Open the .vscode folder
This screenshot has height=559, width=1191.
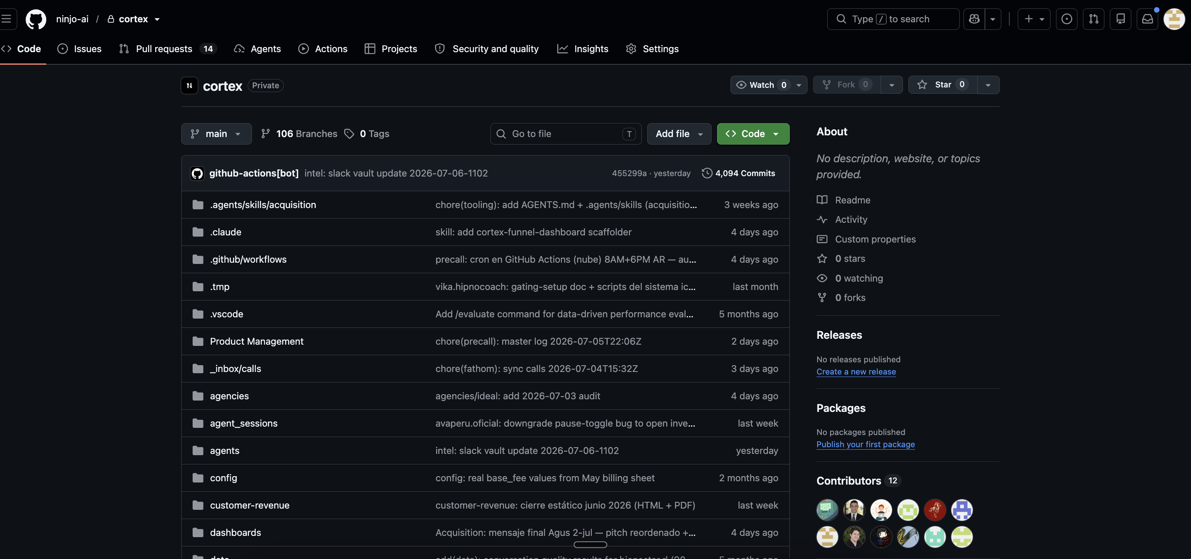[226, 314]
